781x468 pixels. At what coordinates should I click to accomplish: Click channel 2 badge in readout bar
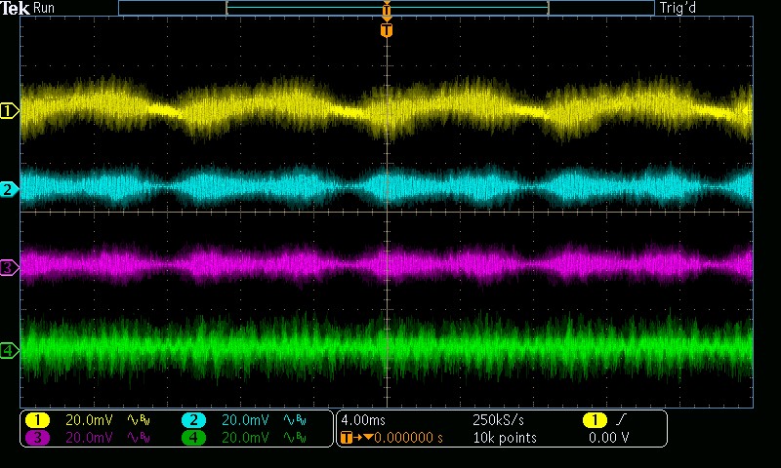point(193,420)
